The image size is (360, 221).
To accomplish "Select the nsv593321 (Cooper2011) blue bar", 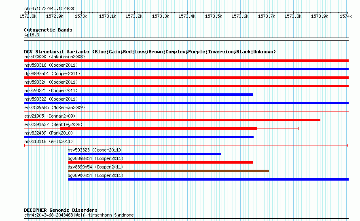I will tap(138, 95).
